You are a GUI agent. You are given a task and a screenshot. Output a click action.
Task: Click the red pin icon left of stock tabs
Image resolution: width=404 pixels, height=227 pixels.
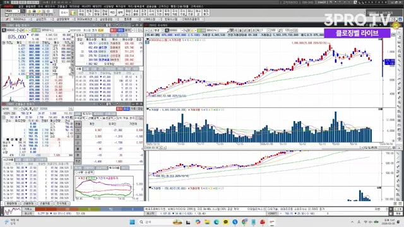pos(7,20)
